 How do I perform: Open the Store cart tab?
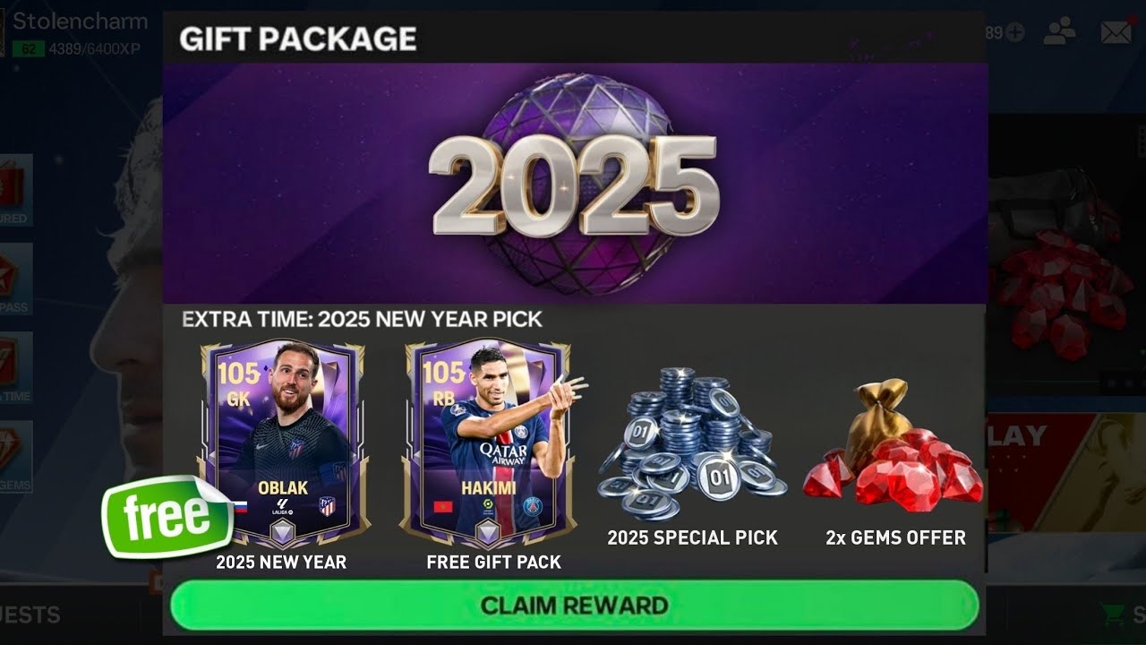click(1122, 615)
